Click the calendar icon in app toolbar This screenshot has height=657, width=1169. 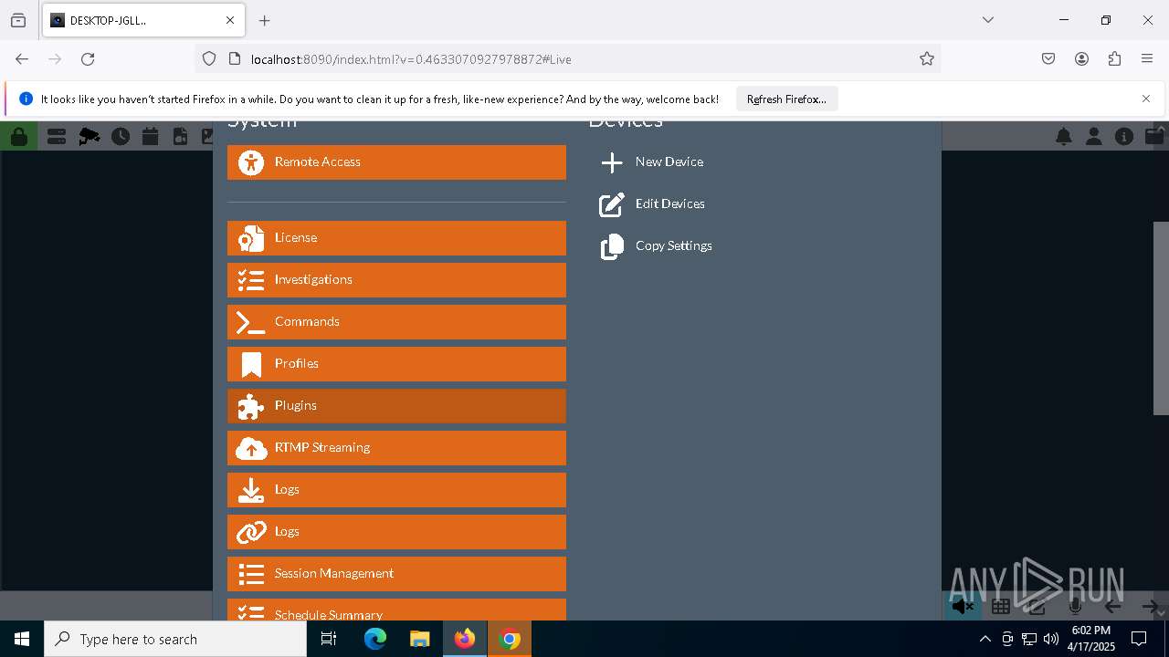(151, 137)
